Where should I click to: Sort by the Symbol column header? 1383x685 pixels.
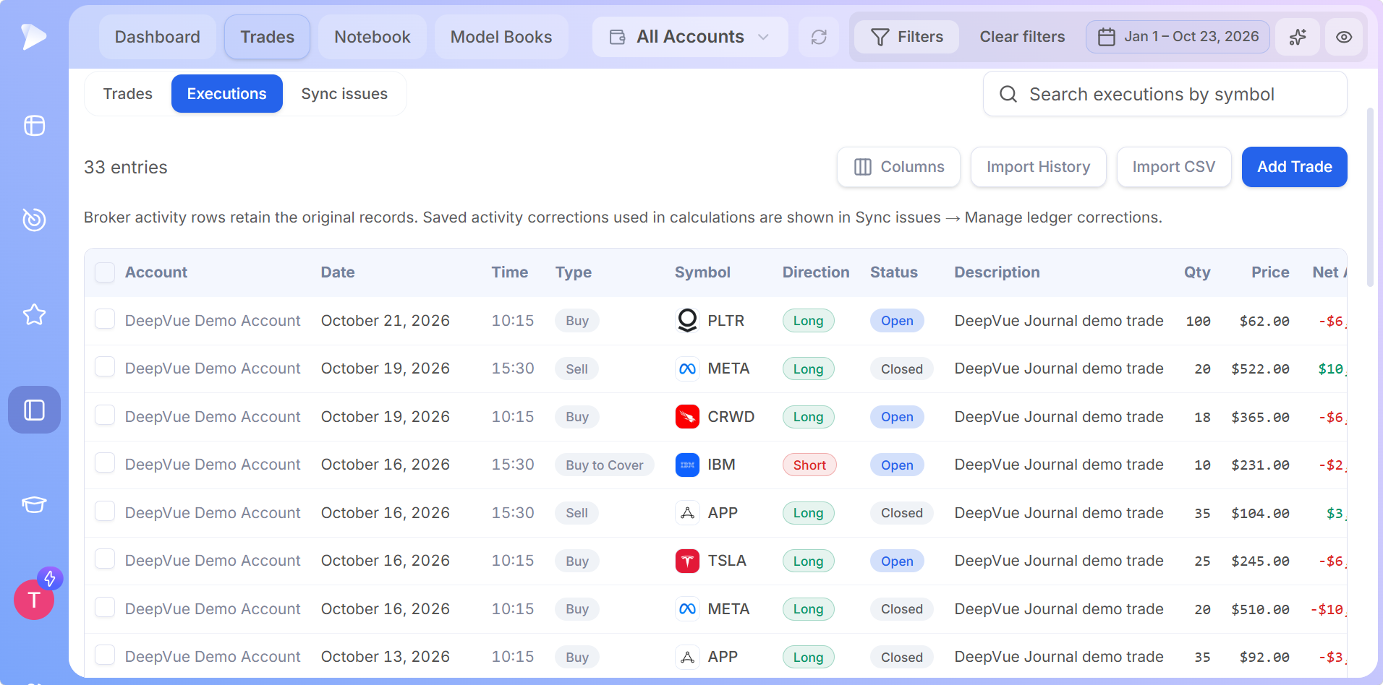tap(702, 272)
